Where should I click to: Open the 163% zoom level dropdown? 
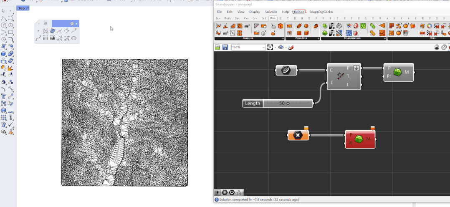tap(248, 48)
